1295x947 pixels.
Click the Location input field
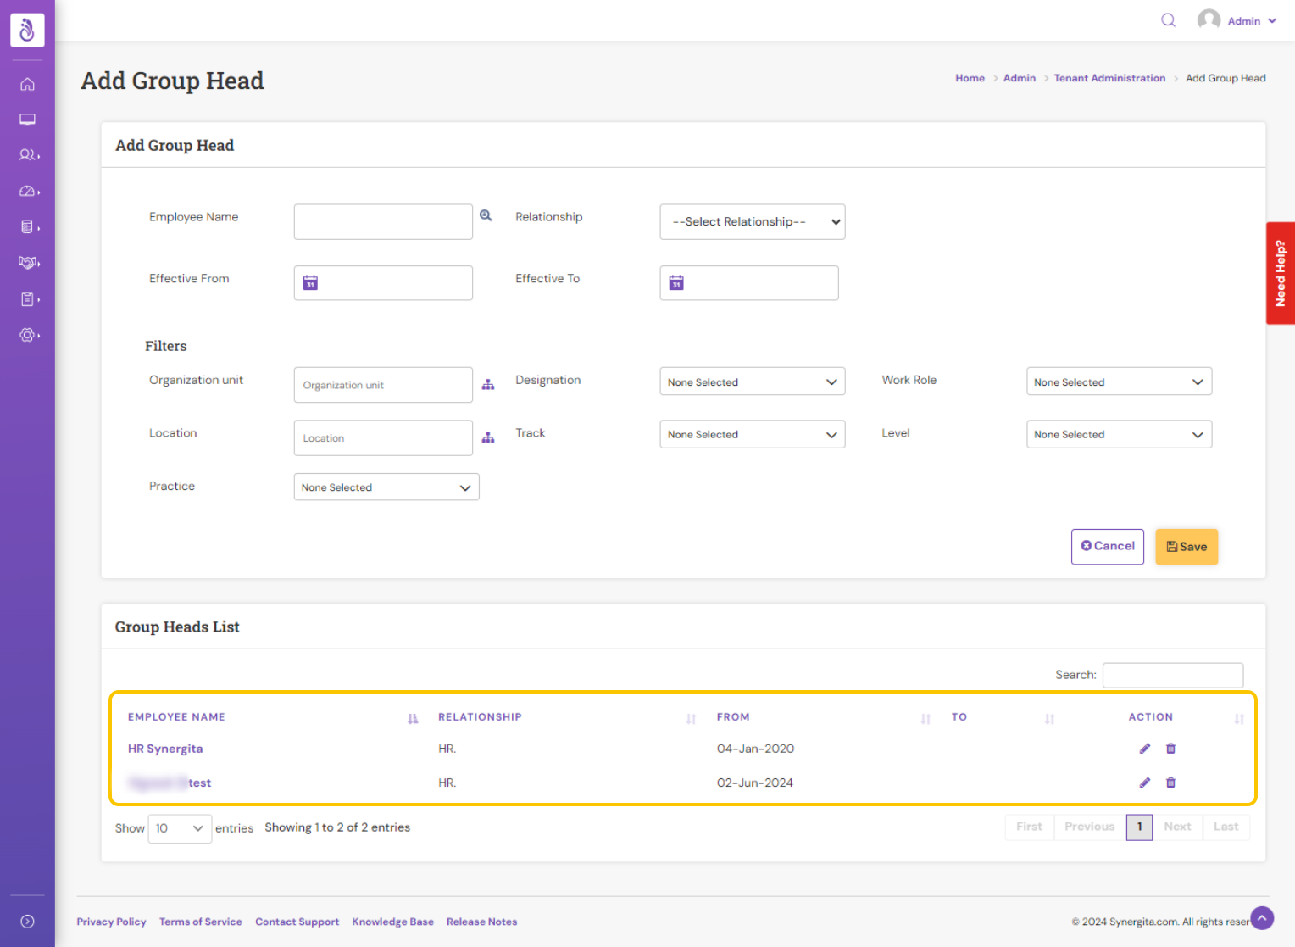pyautogui.click(x=383, y=438)
